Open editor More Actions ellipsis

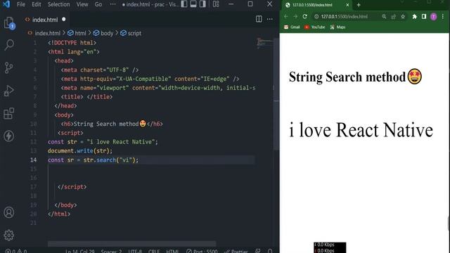(269, 19)
